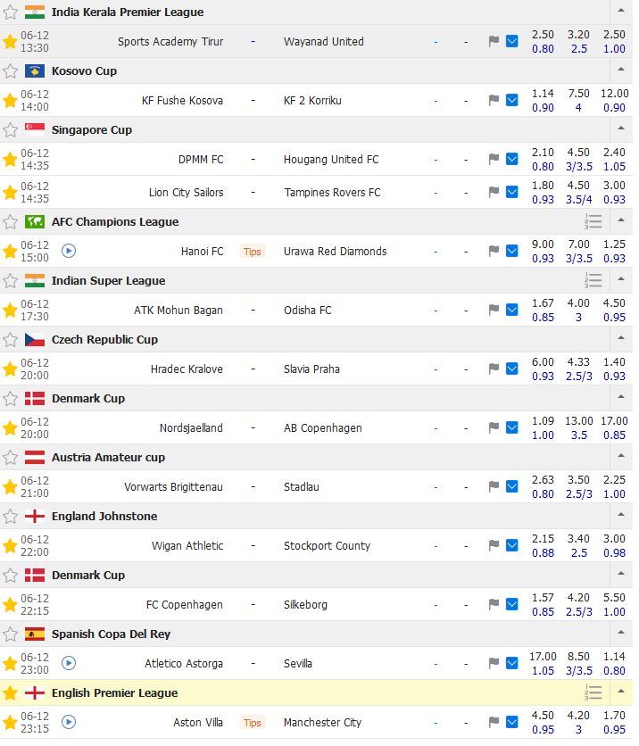Click Manchester City team name link
The image size is (639, 746).
point(322,723)
